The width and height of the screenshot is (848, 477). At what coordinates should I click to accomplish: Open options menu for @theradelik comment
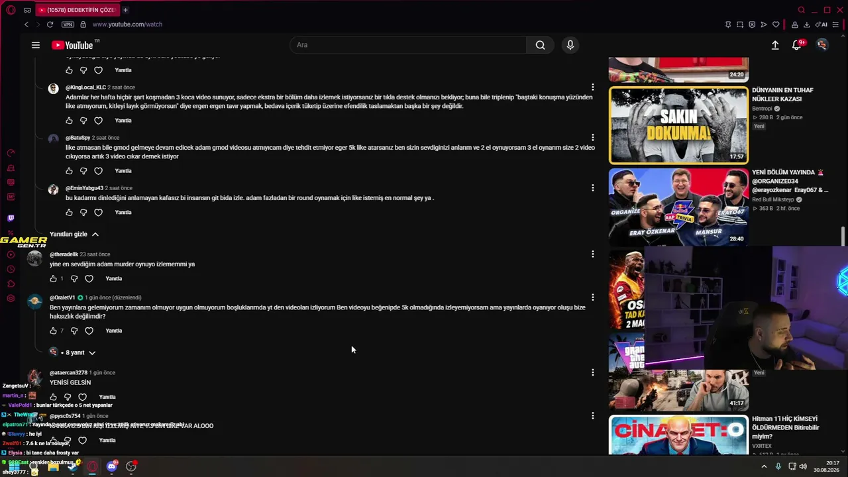(x=593, y=254)
